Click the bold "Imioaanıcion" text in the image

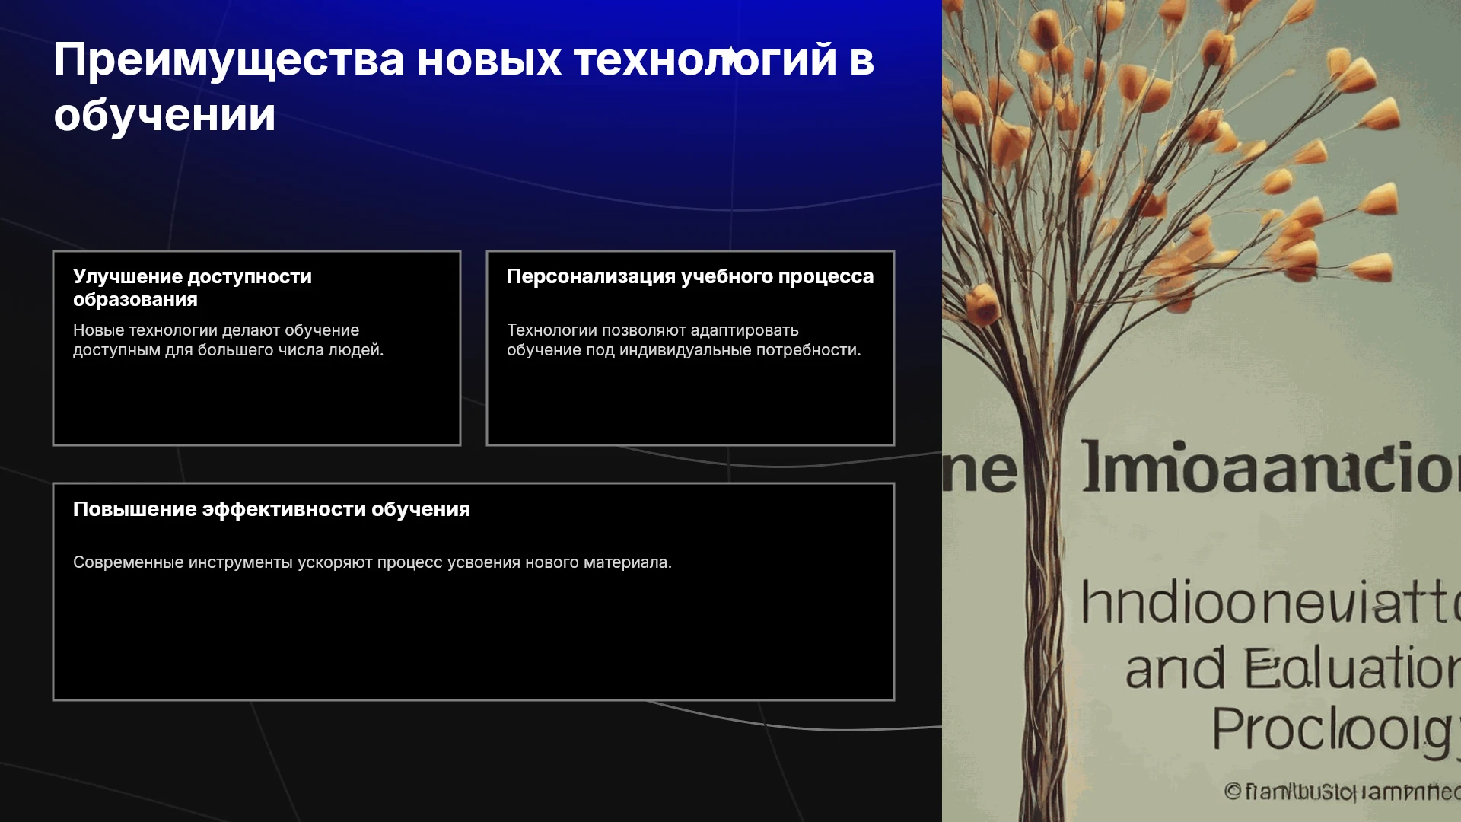[1271, 467]
